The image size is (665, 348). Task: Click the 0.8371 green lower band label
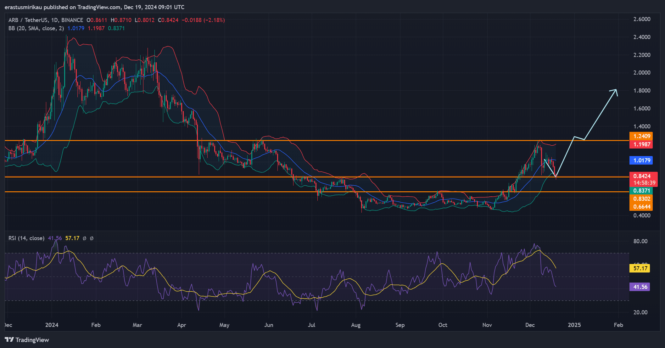pos(641,191)
